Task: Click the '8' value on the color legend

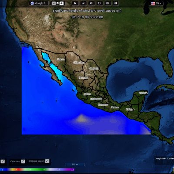Action: click(x=44, y=170)
